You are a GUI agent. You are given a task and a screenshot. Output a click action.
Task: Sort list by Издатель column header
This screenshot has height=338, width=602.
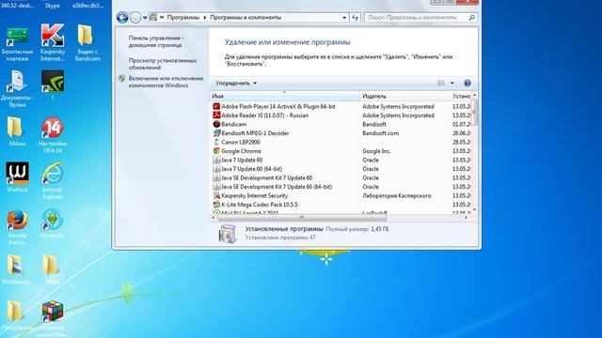[x=404, y=96]
